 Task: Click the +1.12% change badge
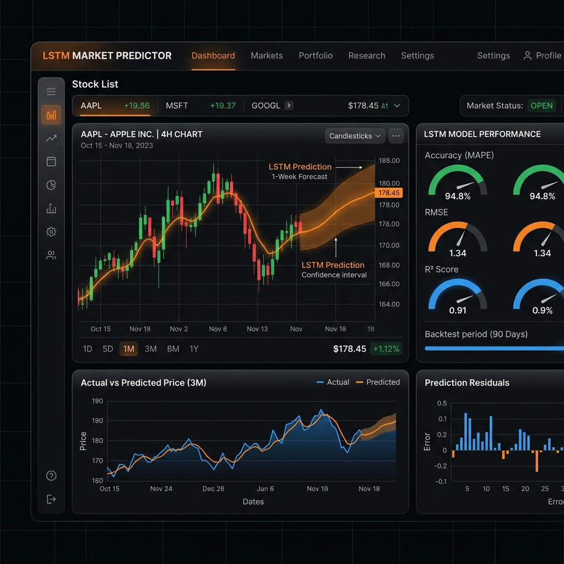tap(386, 349)
